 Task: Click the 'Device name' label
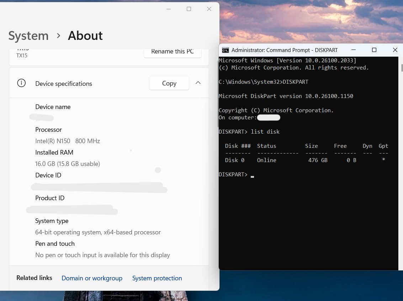(53, 107)
